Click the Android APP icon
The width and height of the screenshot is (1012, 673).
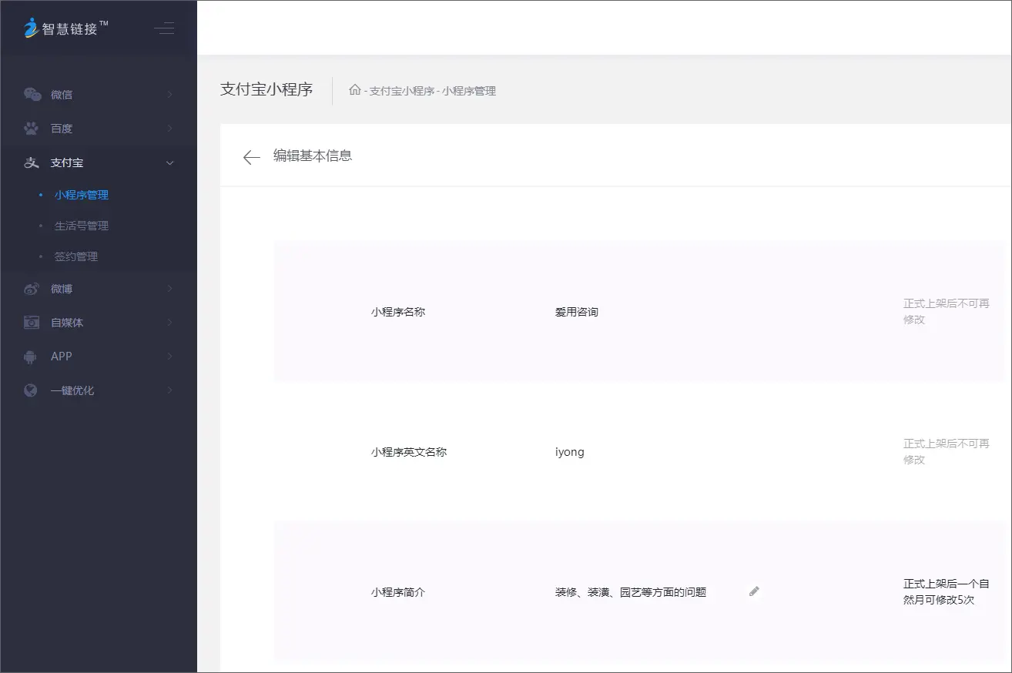(x=31, y=357)
